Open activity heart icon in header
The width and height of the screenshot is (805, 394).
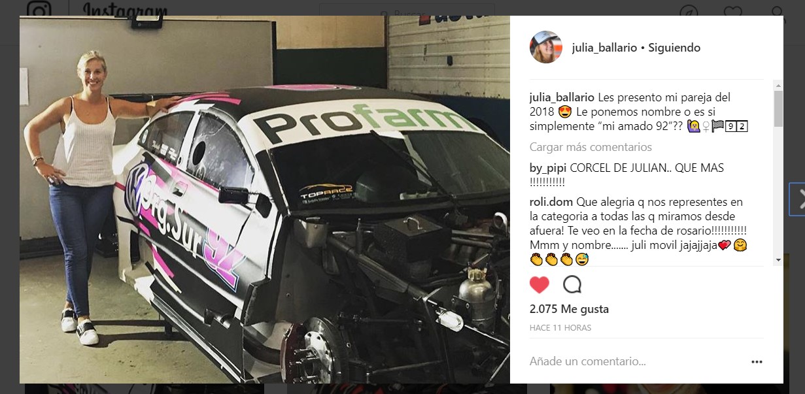point(731,12)
